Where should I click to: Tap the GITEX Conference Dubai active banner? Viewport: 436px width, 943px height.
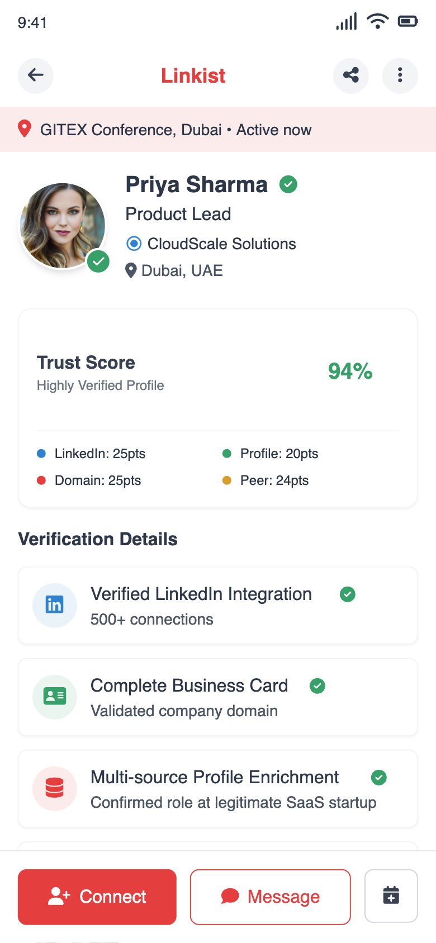coord(217,129)
